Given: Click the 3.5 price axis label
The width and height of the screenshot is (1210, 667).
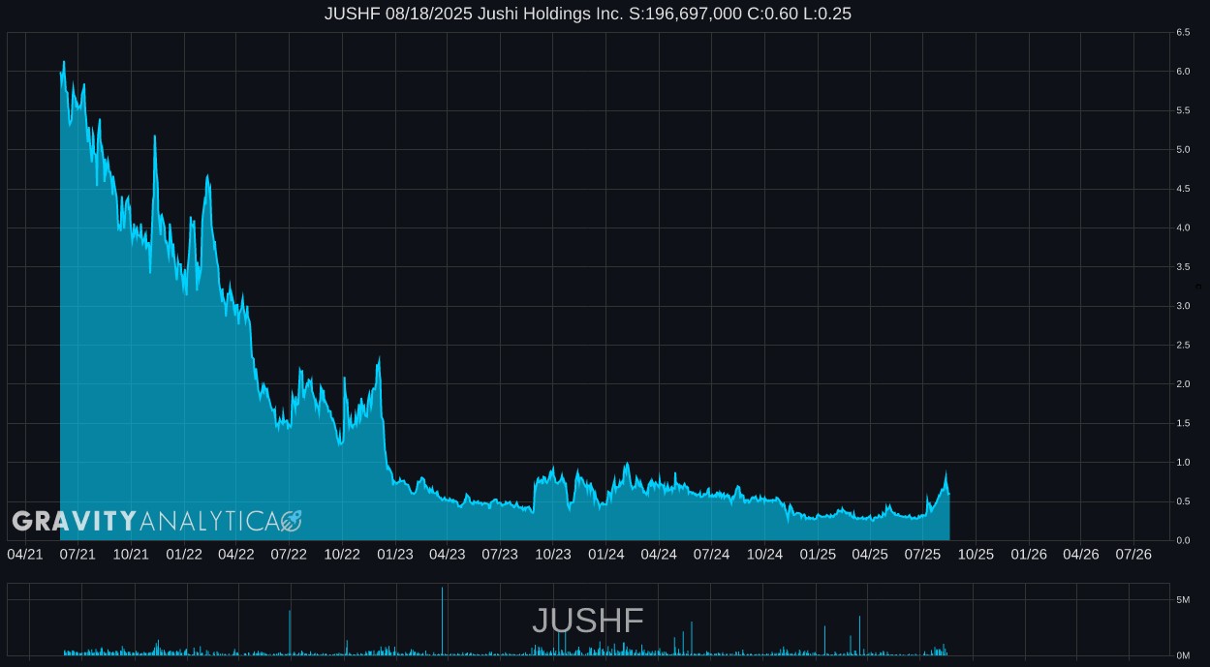Looking at the screenshot, I should pos(1183,267).
